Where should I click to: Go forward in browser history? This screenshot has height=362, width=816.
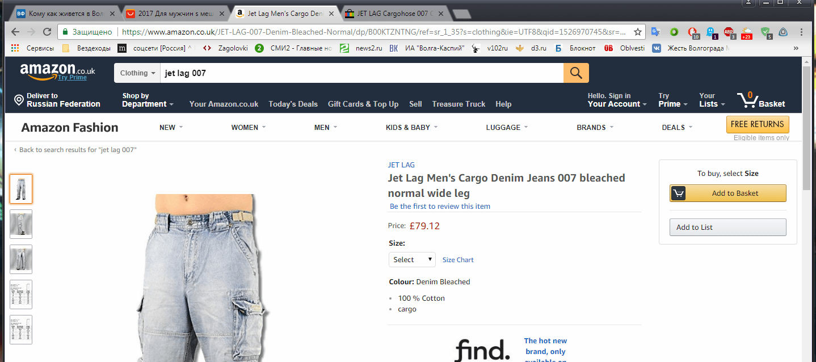31,32
